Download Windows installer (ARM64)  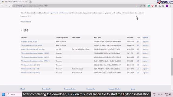[x=31, y=73]
